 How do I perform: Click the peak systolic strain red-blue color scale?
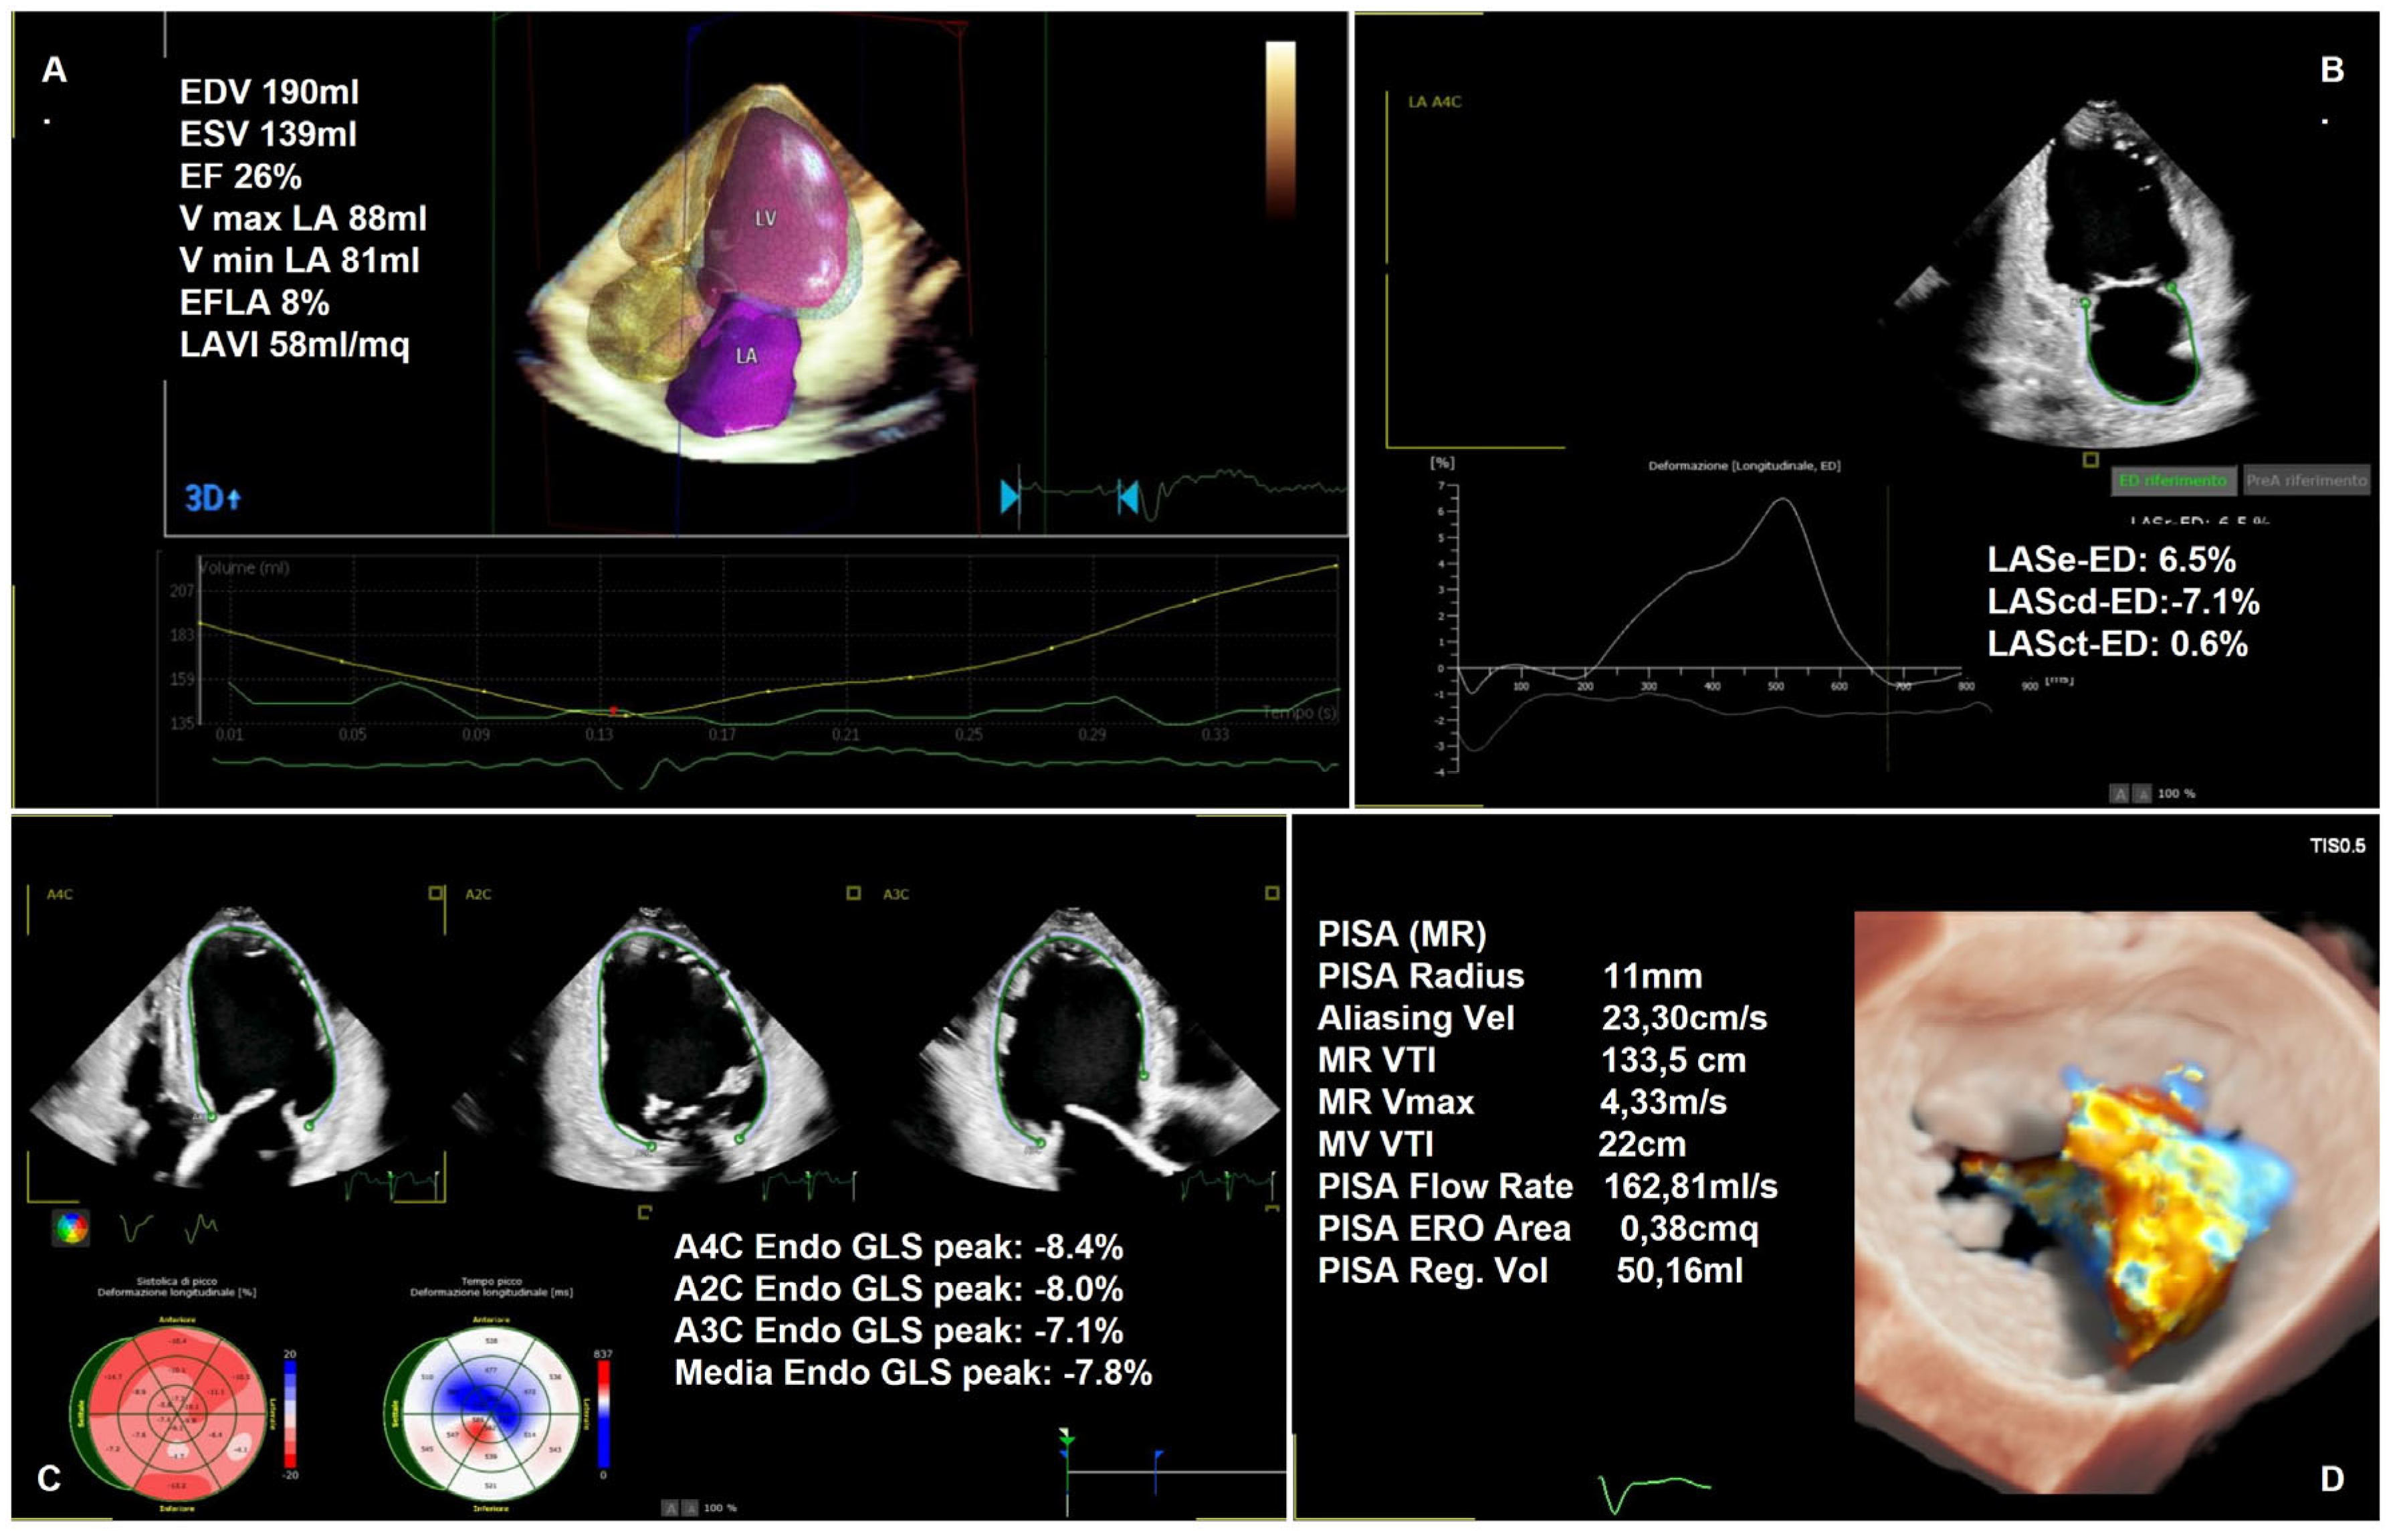coord(290,1414)
